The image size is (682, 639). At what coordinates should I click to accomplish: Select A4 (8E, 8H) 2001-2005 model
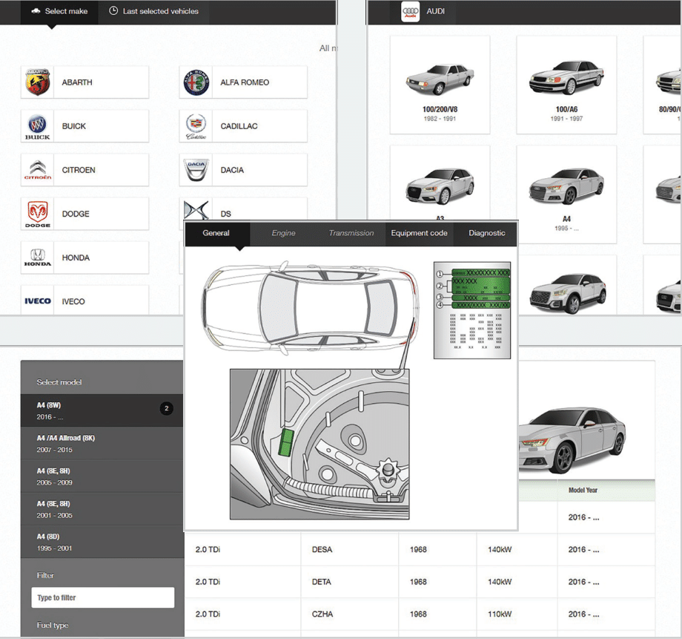[x=102, y=509]
